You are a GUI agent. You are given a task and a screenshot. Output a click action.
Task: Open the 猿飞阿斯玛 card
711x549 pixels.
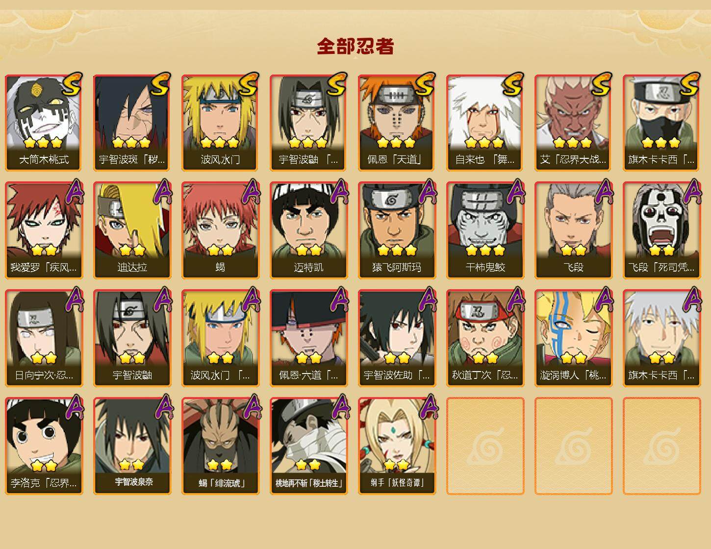pos(397,230)
